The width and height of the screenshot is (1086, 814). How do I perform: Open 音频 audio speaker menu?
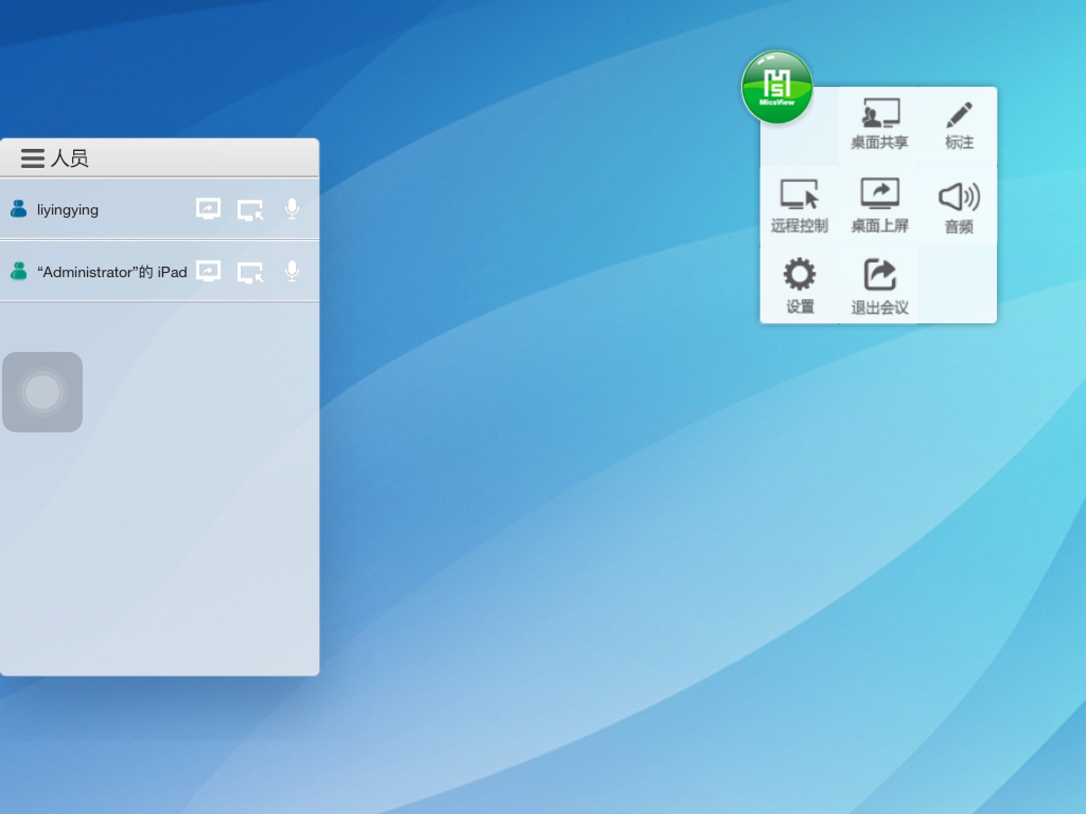[959, 207]
